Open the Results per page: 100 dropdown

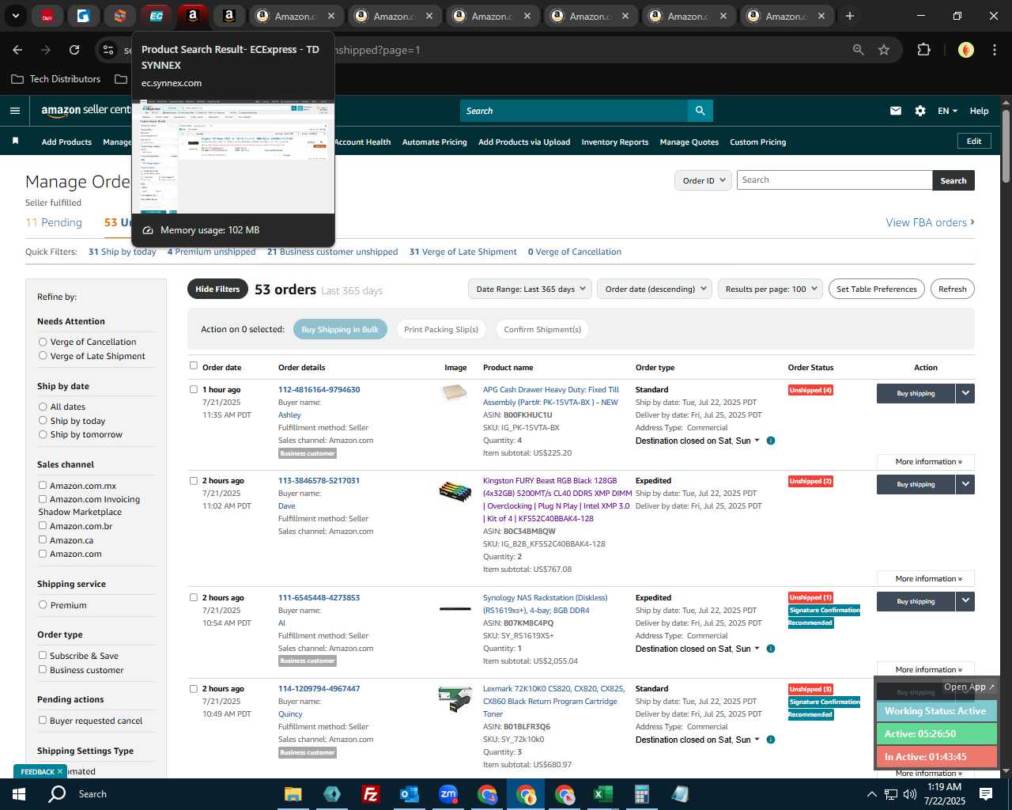coord(771,289)
